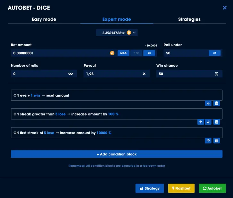The width and height of the screenshot is (233, 198).
Task: Click the -$0.0005 value above bet amount
Action: [151, 45]
